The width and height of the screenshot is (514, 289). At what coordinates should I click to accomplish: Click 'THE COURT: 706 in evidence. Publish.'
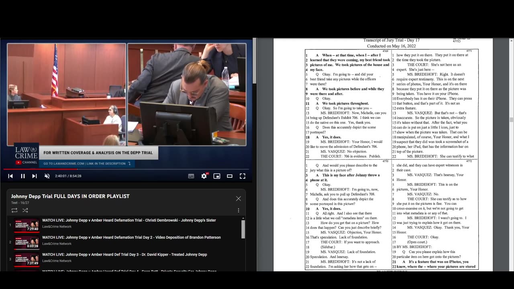point(350,157)
